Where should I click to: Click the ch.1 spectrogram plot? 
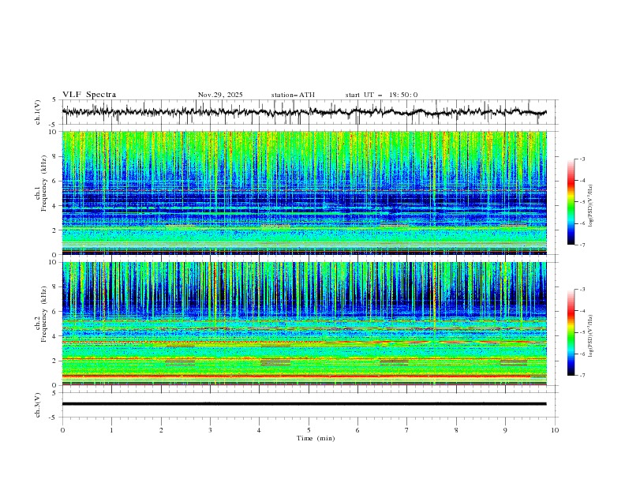(x=304, y=193)
